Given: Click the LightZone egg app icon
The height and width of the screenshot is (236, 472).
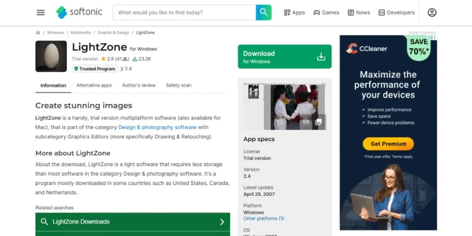Looking at the screenshot, I should 51,56.
